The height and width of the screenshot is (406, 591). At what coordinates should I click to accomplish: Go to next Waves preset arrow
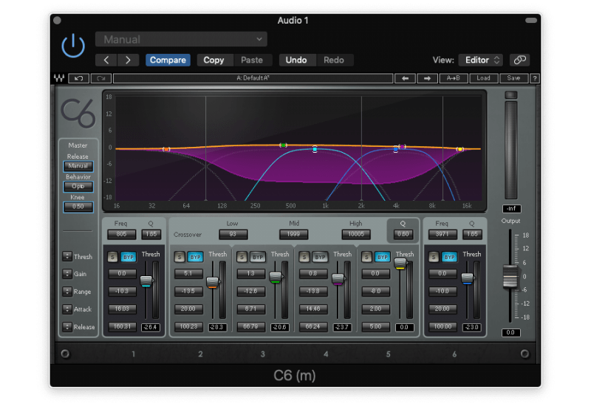tap(427, 78)
